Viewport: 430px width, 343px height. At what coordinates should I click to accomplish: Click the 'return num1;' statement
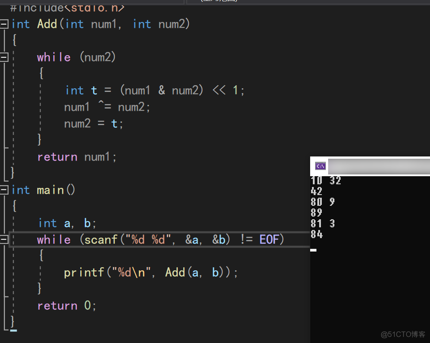tap(77, 157)
